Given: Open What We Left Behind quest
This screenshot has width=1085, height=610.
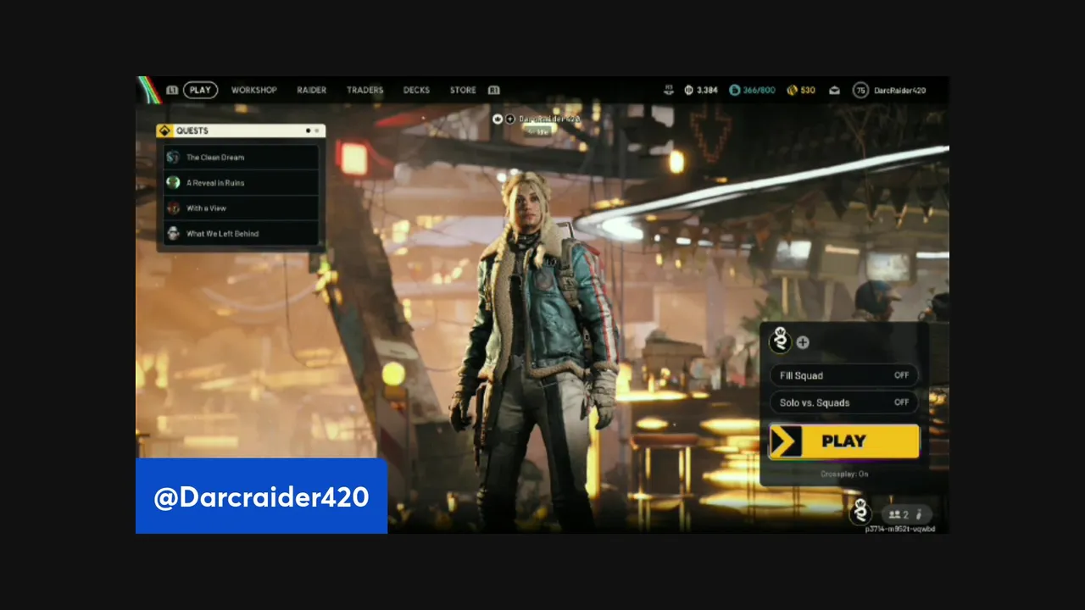Looking at the screenshot, I should tap(242, 233).
